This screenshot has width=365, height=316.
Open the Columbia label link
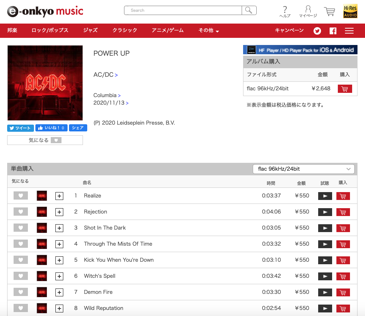(x=107, y=95)
